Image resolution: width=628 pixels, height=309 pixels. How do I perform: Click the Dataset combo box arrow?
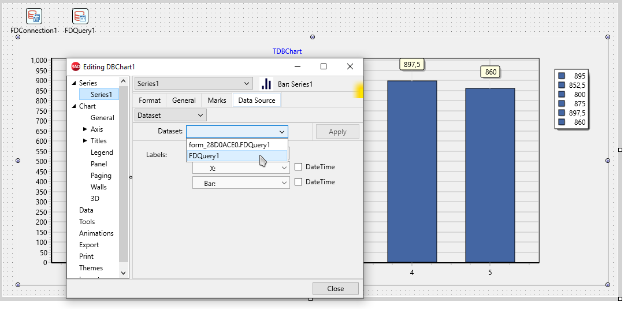click(282, 132)
